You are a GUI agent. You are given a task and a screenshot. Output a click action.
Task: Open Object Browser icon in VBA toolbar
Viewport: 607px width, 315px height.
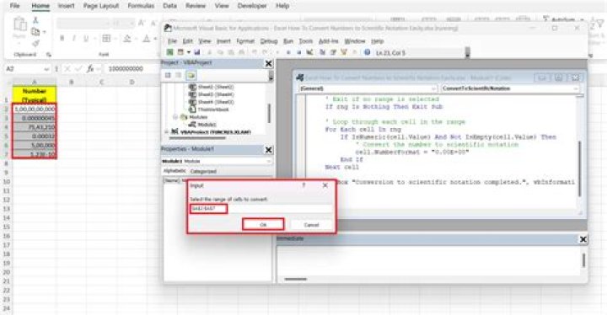343,52
